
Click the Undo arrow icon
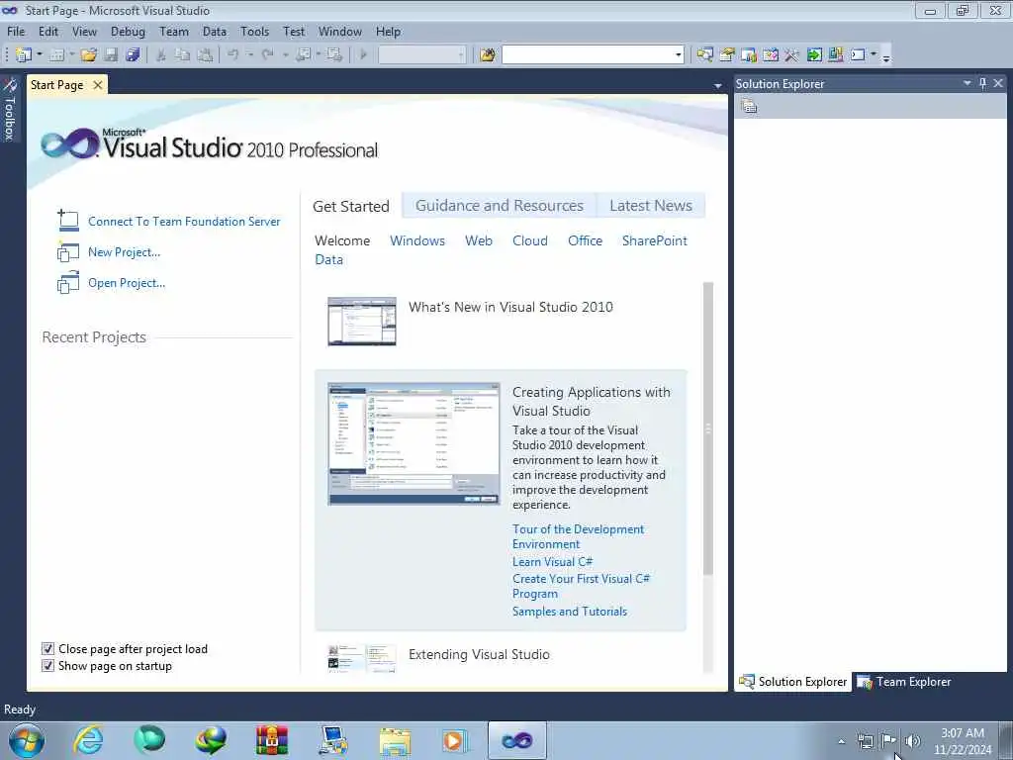tap(233, 55)
